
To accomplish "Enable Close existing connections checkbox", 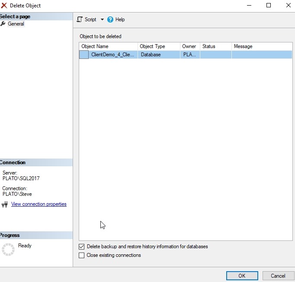I will click(x=82, y=256).
